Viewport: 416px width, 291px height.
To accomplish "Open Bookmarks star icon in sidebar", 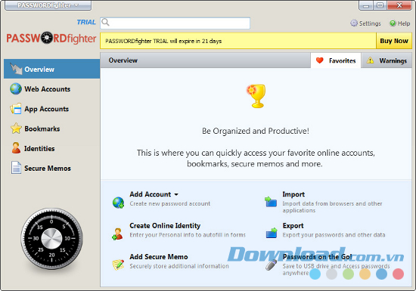I will [16, 128].
